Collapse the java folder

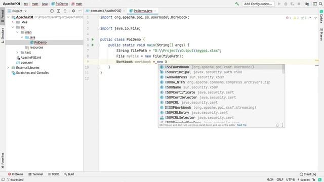point(22,37)
